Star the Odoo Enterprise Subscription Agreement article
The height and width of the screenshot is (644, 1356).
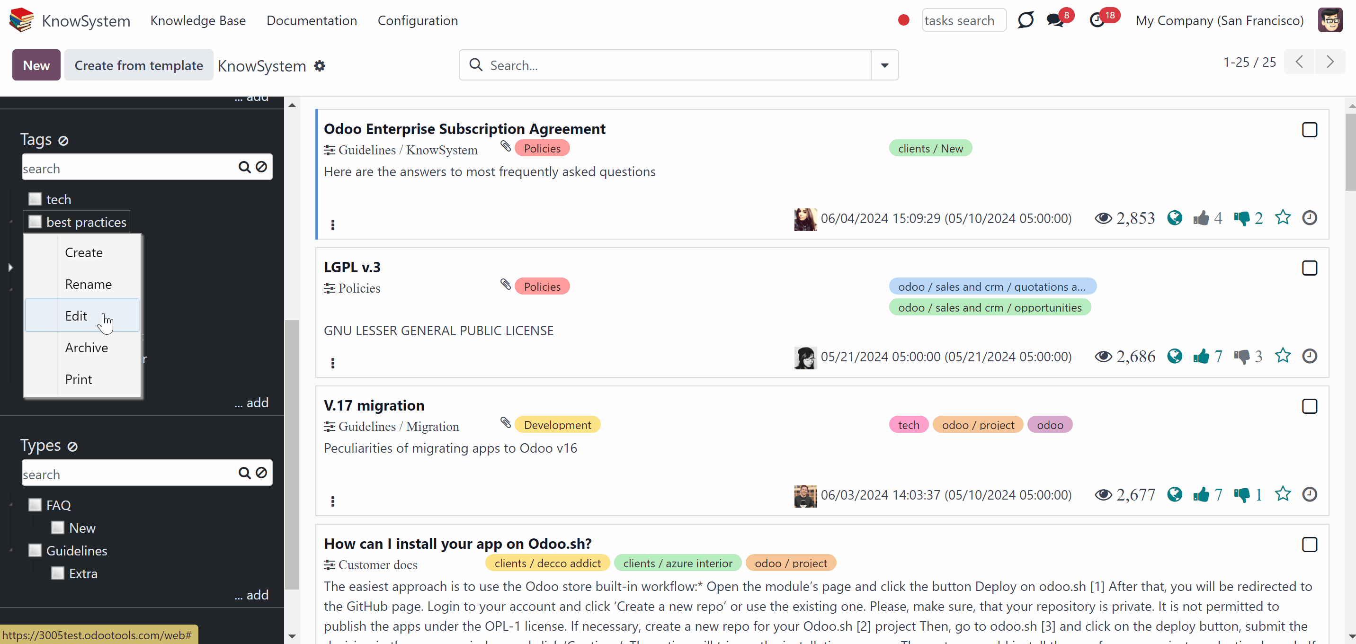1283,217
